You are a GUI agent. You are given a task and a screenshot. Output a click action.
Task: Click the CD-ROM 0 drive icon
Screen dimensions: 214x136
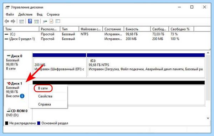click(x=9, y=110)
